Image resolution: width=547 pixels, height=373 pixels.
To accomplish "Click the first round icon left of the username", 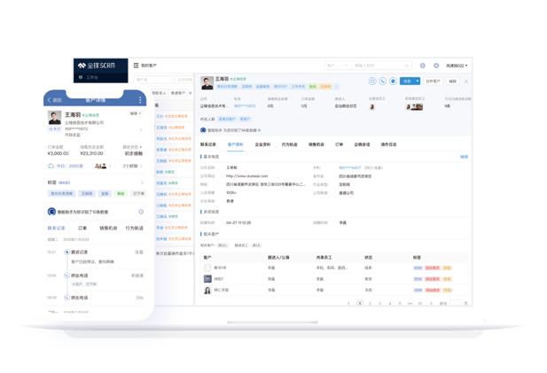I will (423, 66).
